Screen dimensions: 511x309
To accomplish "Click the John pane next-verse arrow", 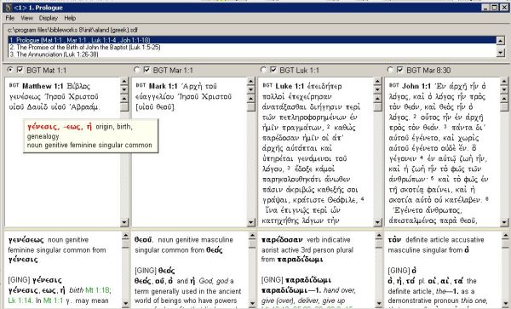I will tap(504, 89).
